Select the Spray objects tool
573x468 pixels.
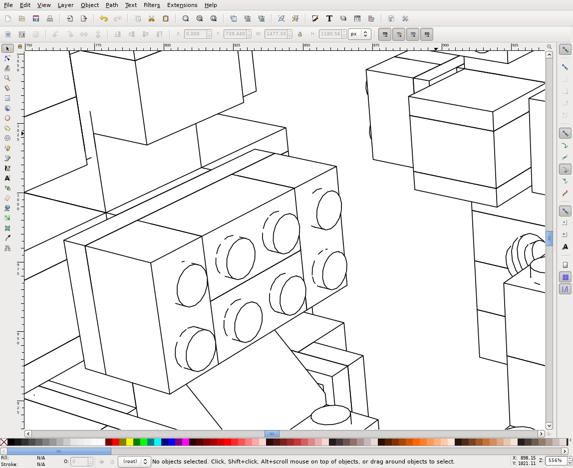pyautogui.click(x=7, y=188)
